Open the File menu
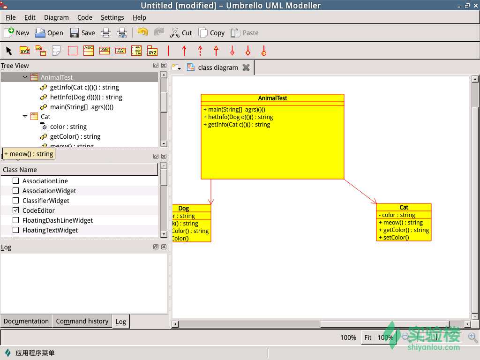 pyautogui.click(x=11, y=17)
